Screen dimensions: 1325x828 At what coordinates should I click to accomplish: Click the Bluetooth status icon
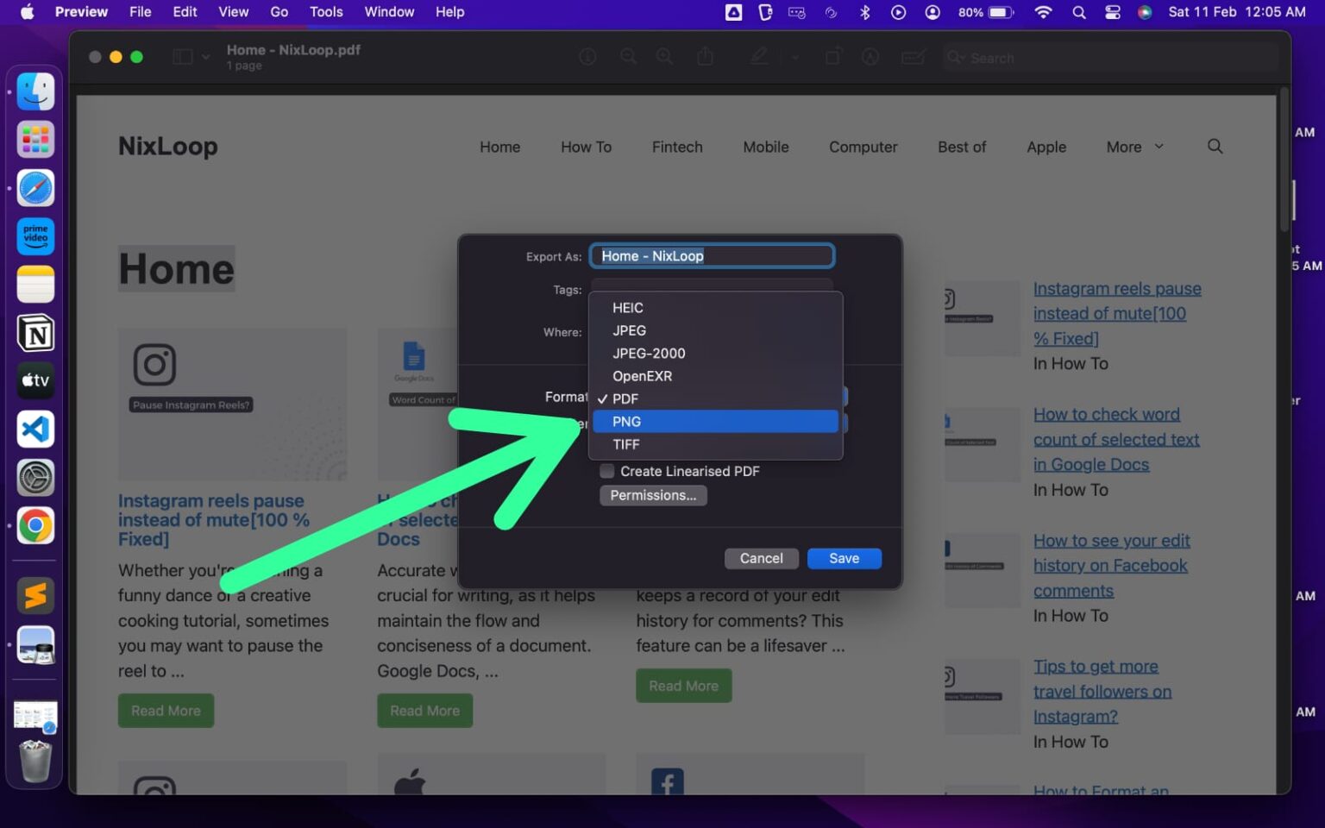864,12
